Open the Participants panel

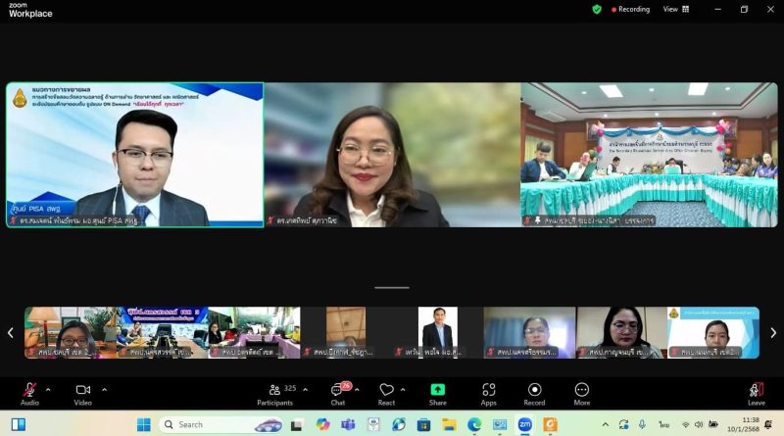[x=275, y=391]
